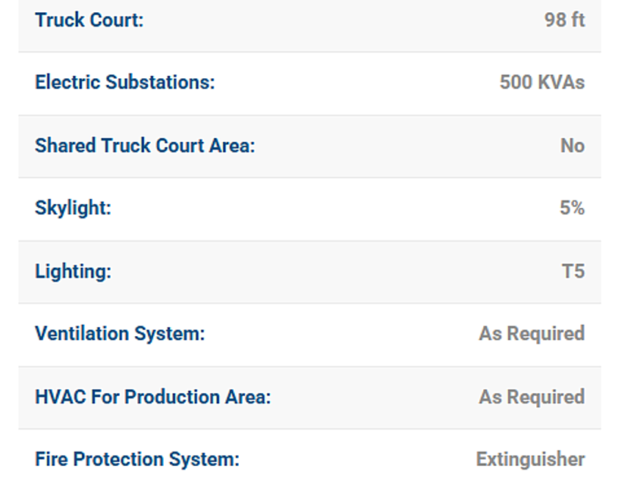
Task: Click the Fire Protection System label
Action: (x=136, y=460)
